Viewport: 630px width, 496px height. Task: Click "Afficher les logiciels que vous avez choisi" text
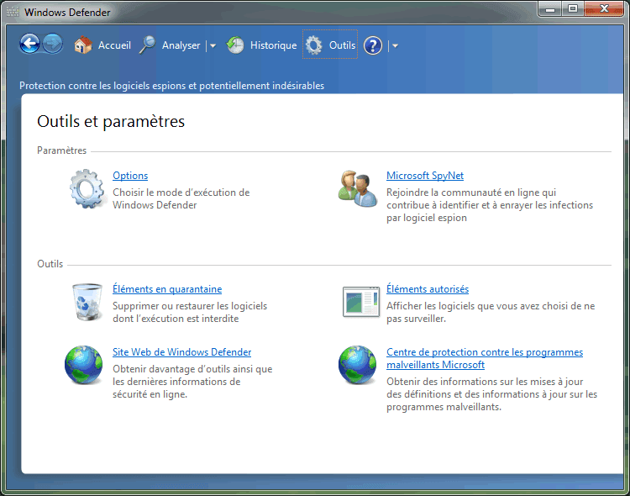click(491, 312)
